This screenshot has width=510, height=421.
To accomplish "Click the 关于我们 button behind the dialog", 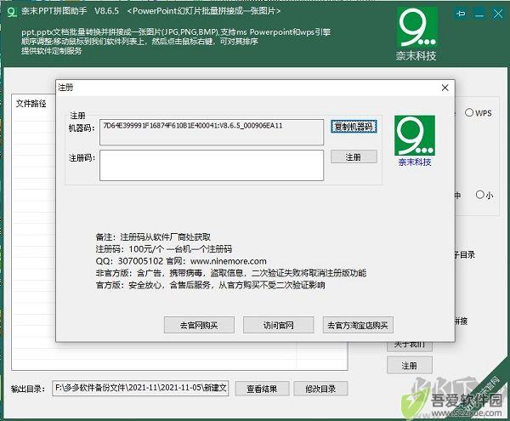I will click(x=410, y=346).
